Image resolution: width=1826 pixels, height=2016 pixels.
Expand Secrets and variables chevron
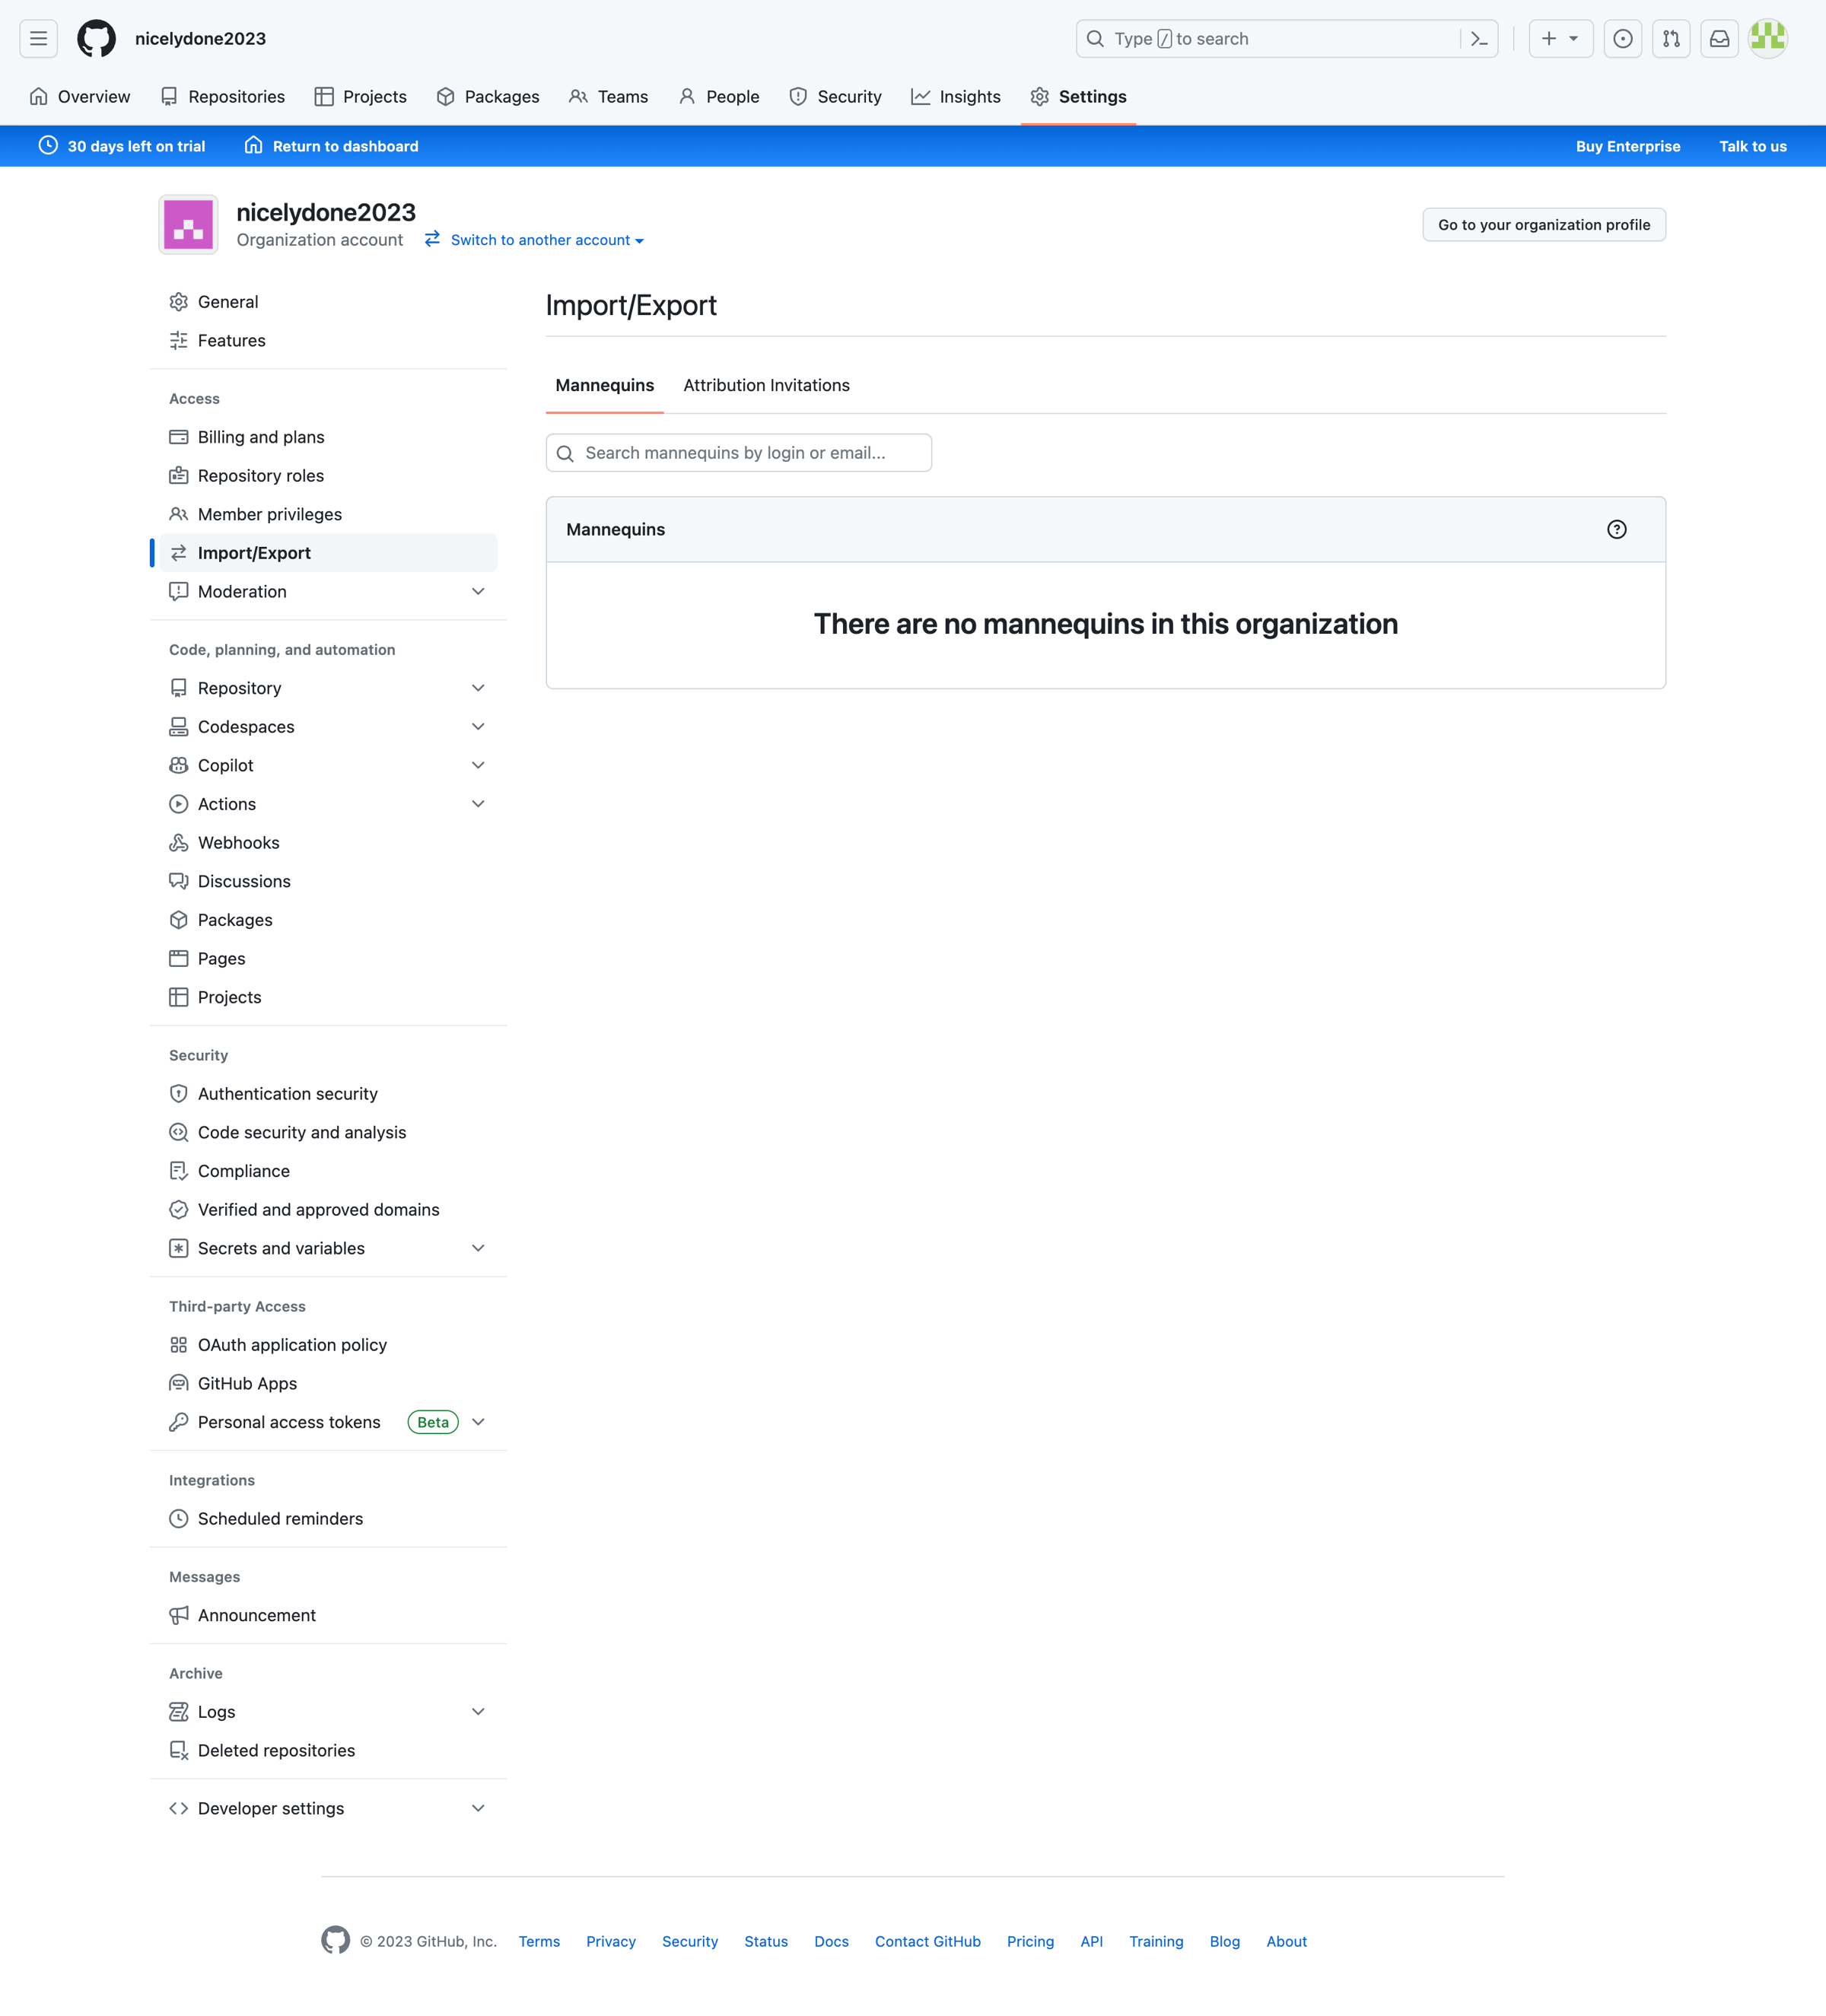pos(478,1248)
